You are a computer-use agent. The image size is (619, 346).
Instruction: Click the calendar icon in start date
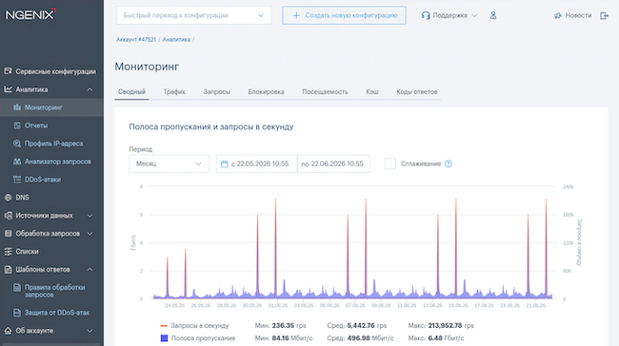(224, 163)
